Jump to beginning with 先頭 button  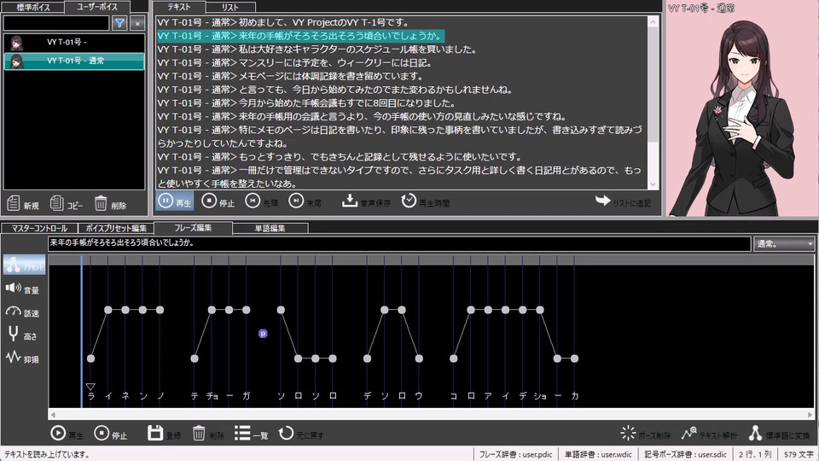(x=262, y=201)
